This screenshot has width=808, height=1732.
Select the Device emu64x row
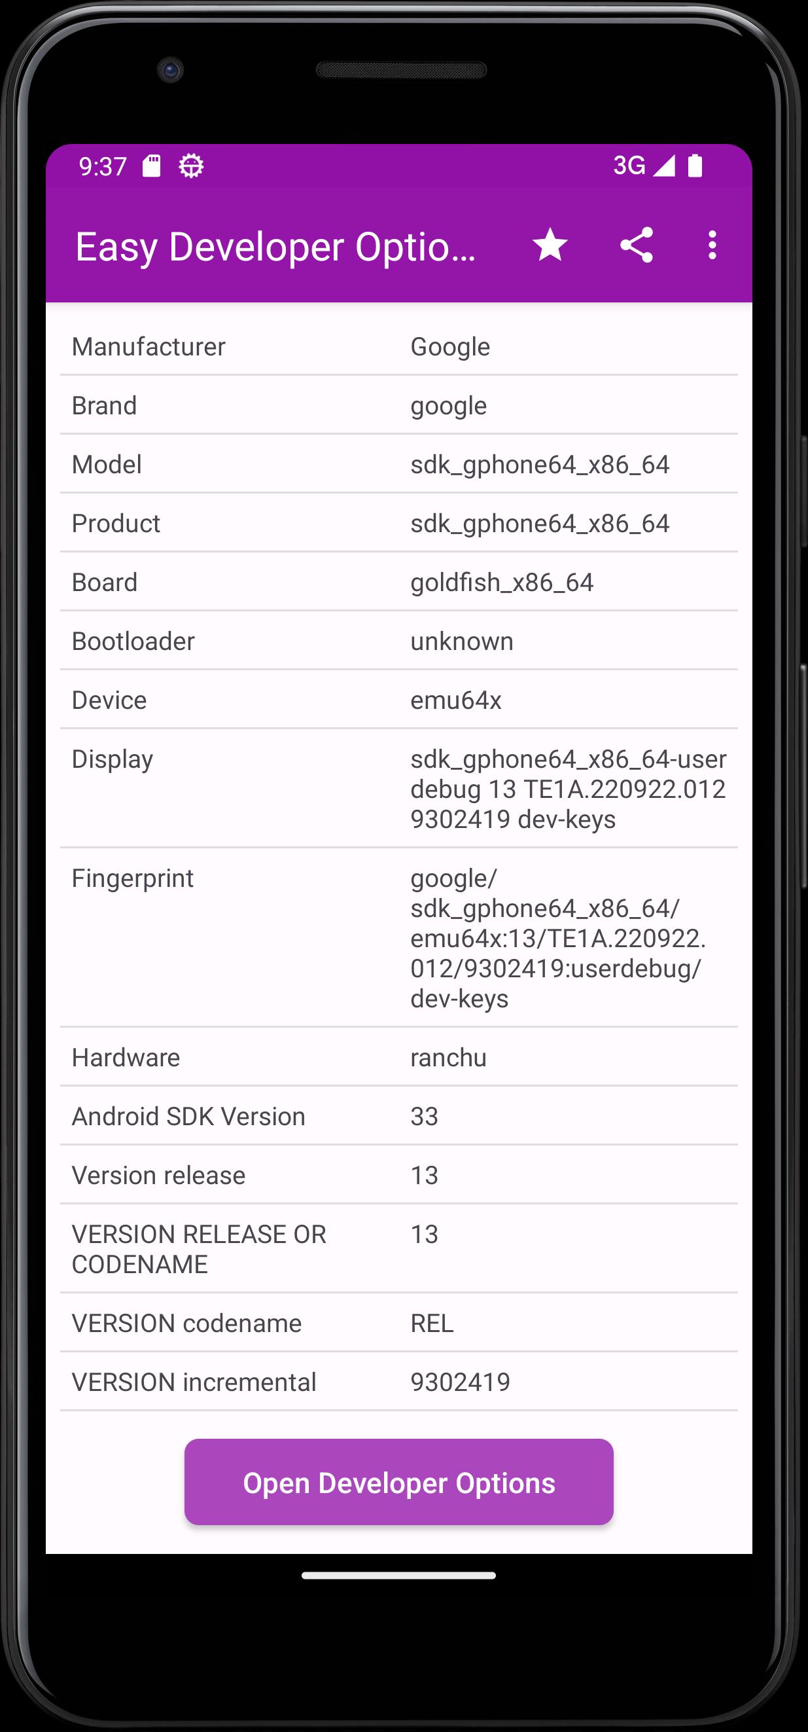[398, 700]
